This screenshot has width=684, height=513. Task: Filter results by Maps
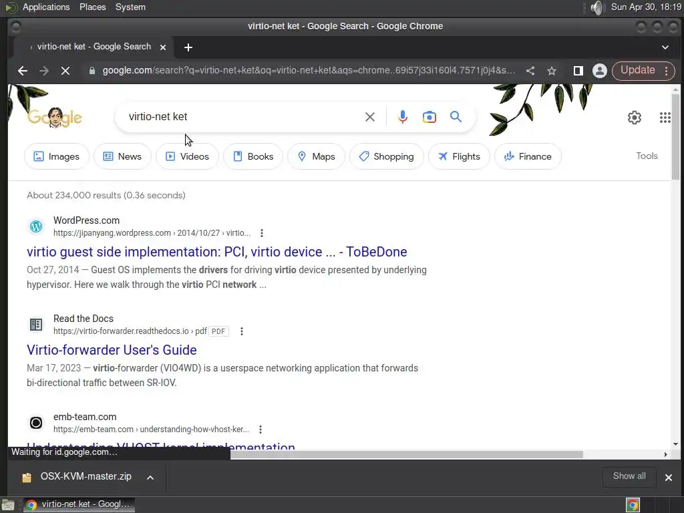[316, 156]
